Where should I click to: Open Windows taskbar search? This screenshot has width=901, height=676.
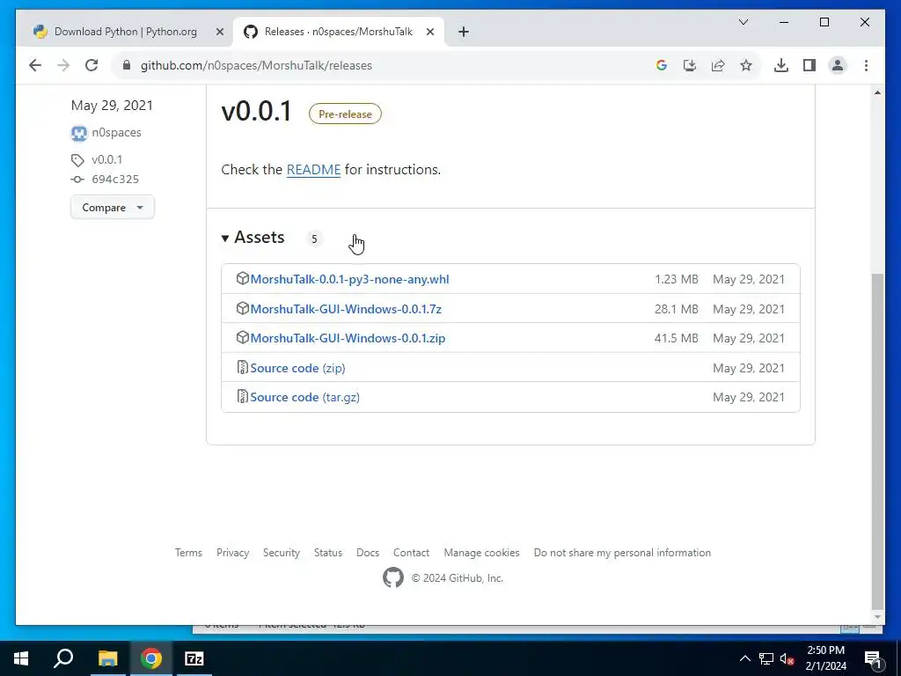[x=63, y=658]
